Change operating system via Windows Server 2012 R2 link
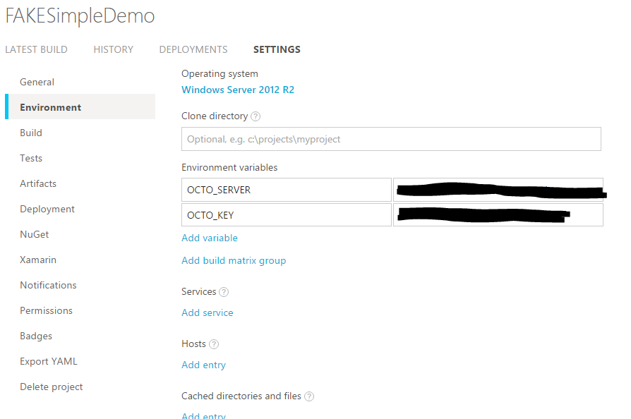This screenshot has width=631, height=419. tap(238, 90)
